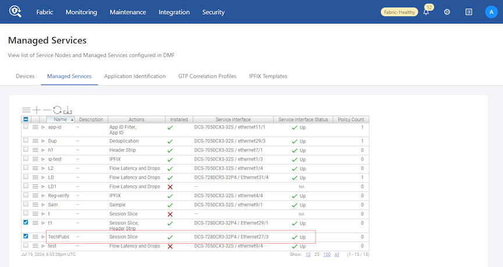Sort by Service Interface Status header
The width and height of the screenshot is (503, 267).
point(303,120)
